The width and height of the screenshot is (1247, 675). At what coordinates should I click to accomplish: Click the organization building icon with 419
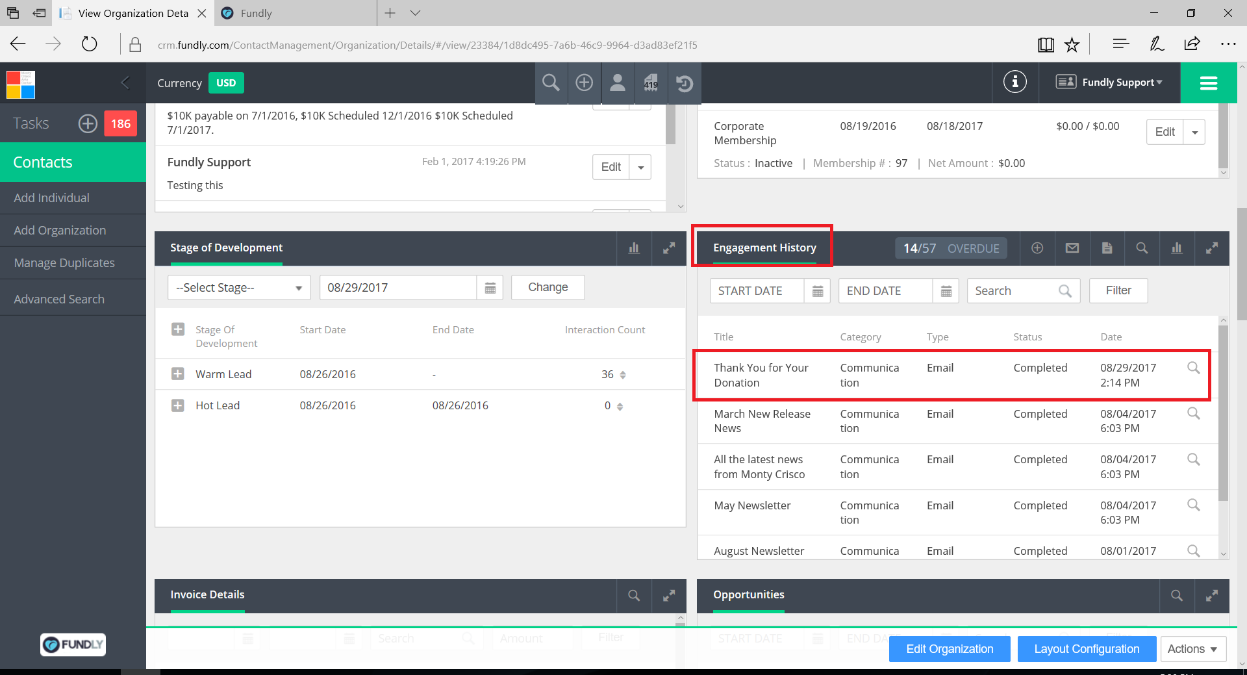tap(651, 83)
